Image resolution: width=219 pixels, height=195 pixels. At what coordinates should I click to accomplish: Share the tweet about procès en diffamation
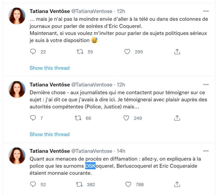tap(177, 184)
